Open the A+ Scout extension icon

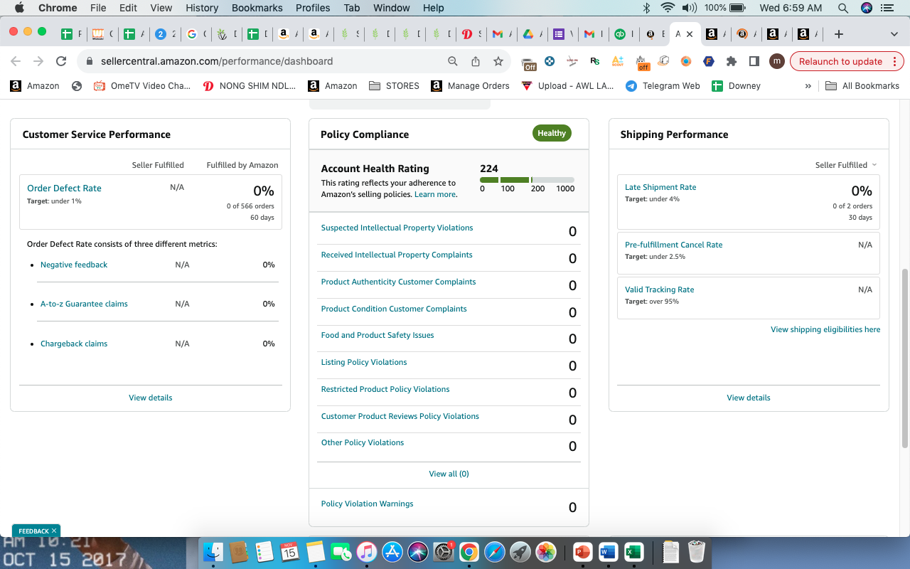click(618, 61)
